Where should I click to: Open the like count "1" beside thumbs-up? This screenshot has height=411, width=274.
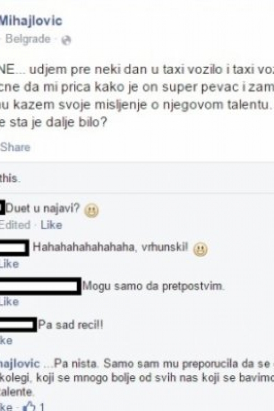pyautogui.click(x=42, y=407)
